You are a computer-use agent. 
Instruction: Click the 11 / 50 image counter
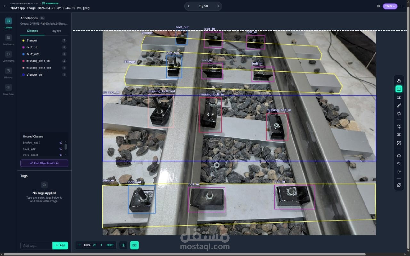pyautogui.click(x=203, y=6)
